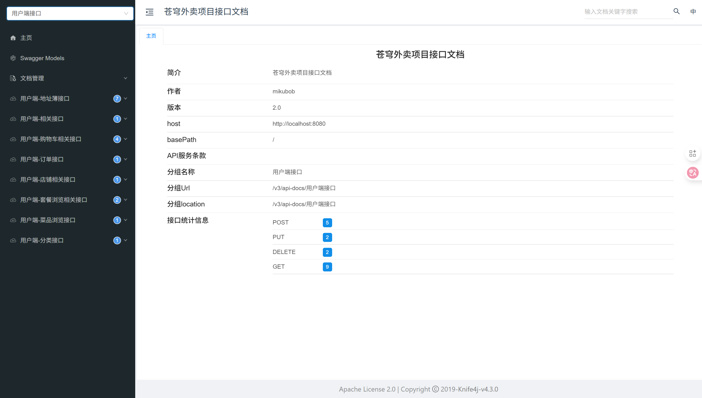Click the GET count badge

click(327, 267)
